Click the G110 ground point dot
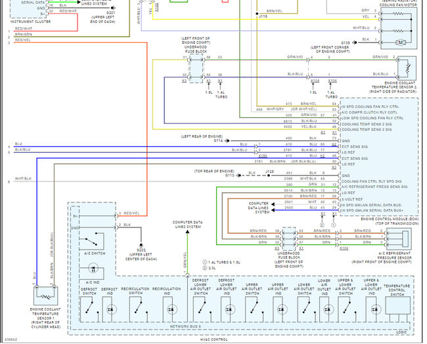The width and height of the screenshot is (427, 344). coord(239,175)
